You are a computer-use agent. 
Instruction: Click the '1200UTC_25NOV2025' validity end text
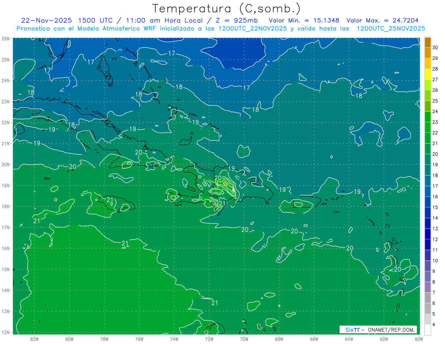pos(390,29)
